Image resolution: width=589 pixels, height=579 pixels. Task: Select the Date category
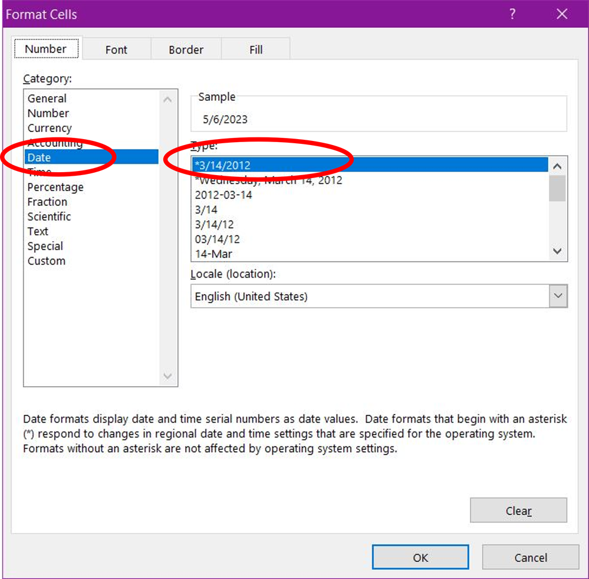[x=91, y=157]
